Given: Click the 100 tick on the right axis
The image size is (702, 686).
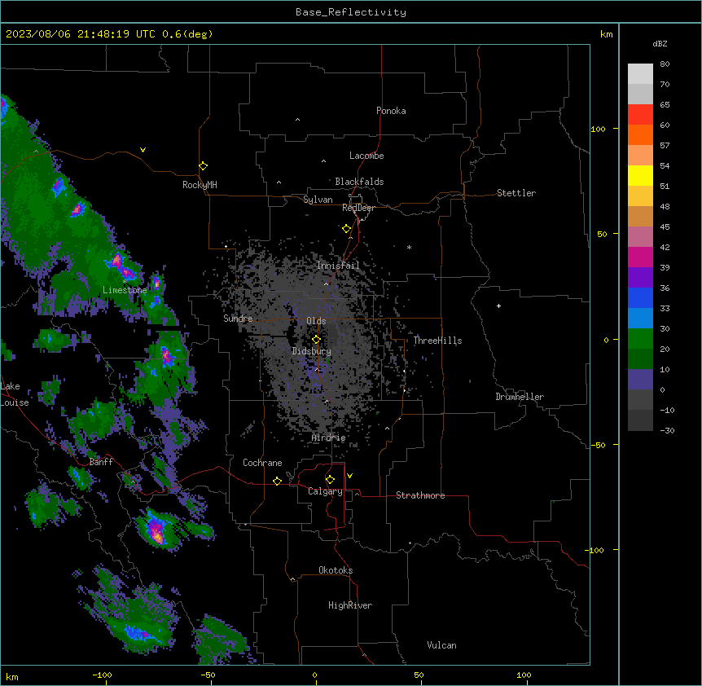Looking at the screenshot, I should tap(598, 129).
